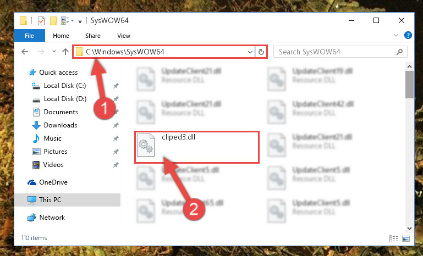Select Downloads in the navigation pane
Image resolution: width=423 pixels, height=256 pixels.
tap(61, 125)
